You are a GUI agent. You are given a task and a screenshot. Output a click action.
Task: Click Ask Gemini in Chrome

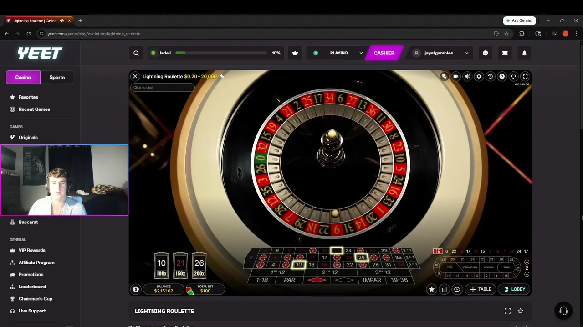click(x=519, y=20)
